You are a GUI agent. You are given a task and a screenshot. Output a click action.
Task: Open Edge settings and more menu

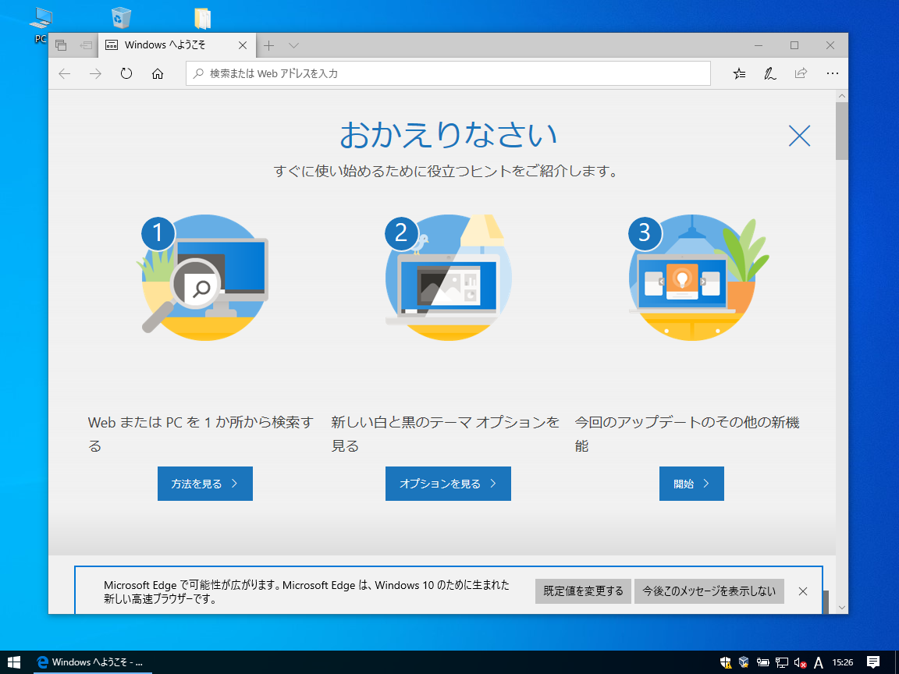(833, 73)
